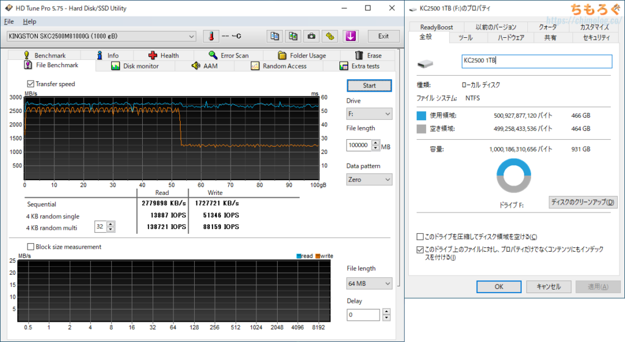Open the セキュリティ tab
Screen dimensions: 625x342
(x=596, y=37)
